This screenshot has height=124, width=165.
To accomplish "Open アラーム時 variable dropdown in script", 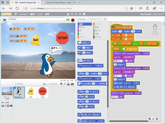I will (121, 35).
